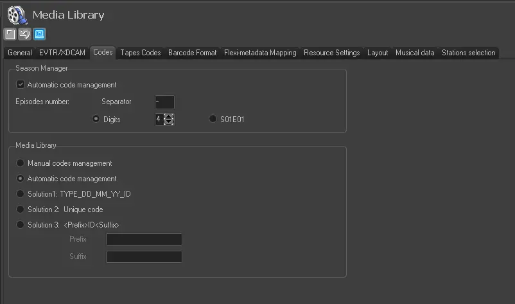Select Solution1: TYPE_DD_MM_YY_ID option
Screen dimensions: 515x304
pyautogui.click(x=21, y=193)
